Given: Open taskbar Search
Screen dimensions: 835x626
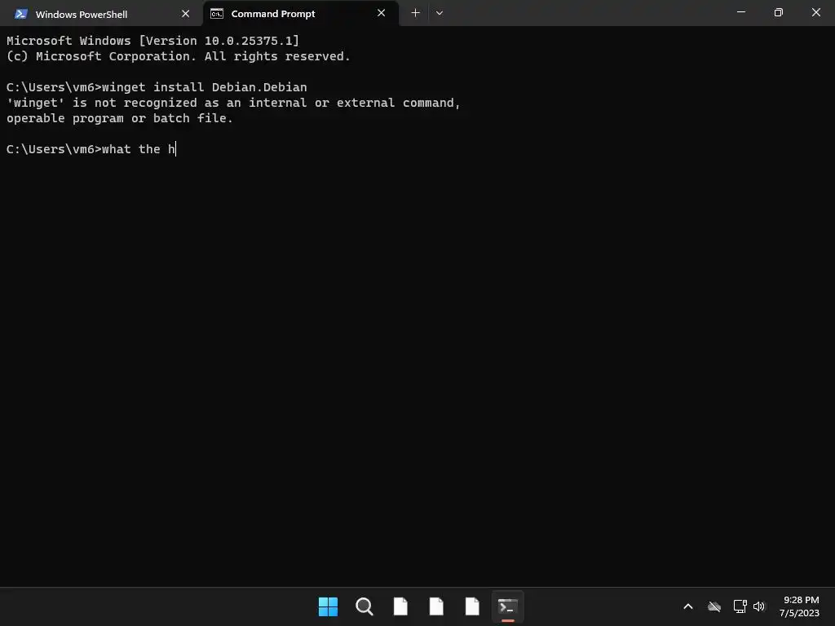Looking at the screenshot, I should pyautogui.click(x=364, y=606).
